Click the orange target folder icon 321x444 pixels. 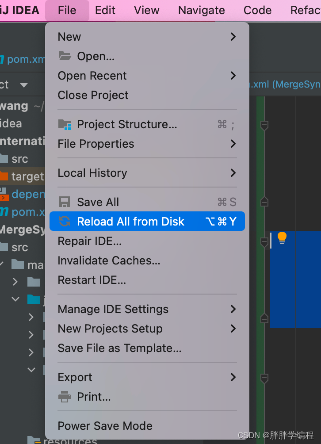click(4, 176)
